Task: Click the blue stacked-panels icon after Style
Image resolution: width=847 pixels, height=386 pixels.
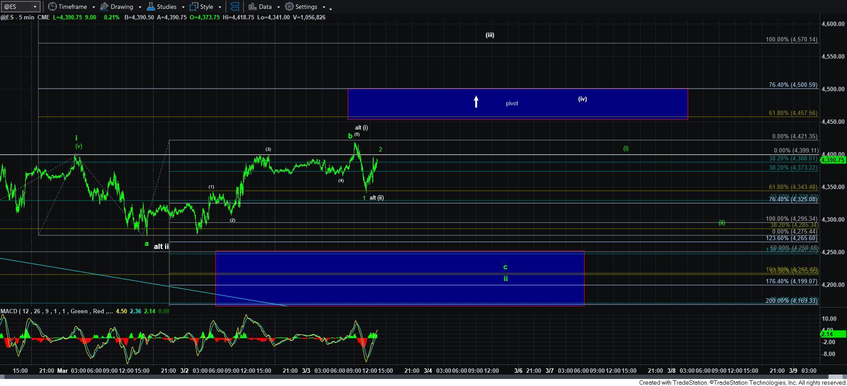Action: pos(235,7)
